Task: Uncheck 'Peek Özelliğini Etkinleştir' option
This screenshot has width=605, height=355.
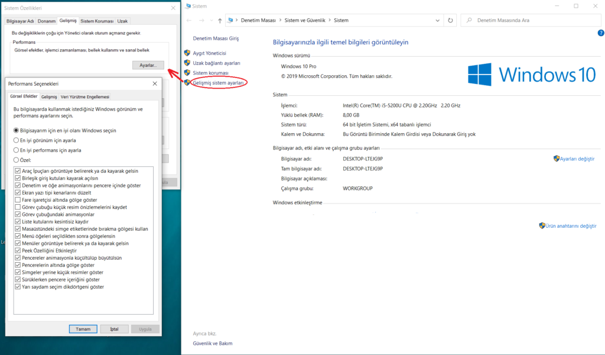Action: 18,250
